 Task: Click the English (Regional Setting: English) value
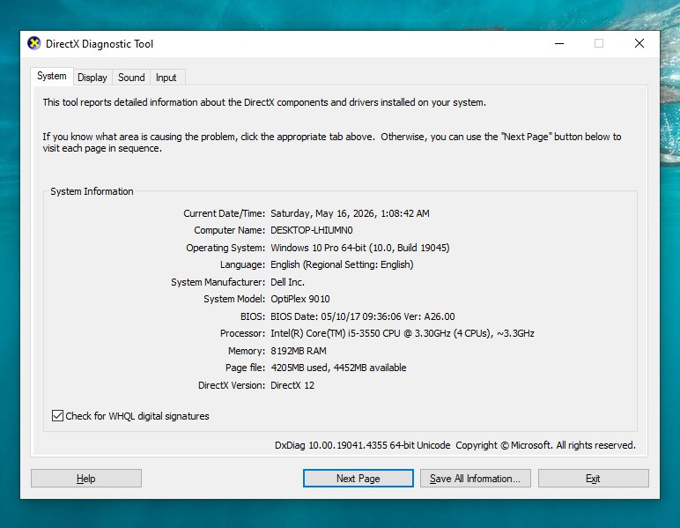pyautogui.click(x=342, y=264)
